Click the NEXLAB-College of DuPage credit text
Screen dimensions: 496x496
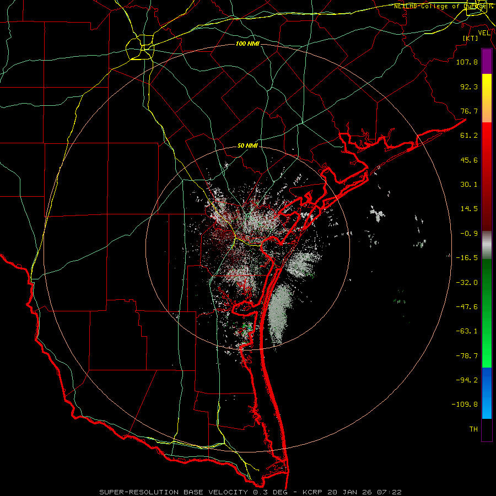point(443,6)
